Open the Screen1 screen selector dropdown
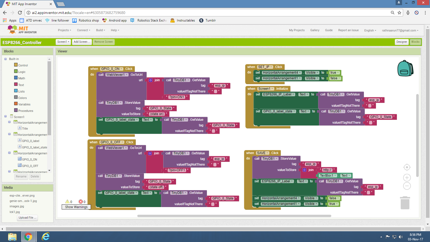The image size is (430, 242). (x=63, y=42)
